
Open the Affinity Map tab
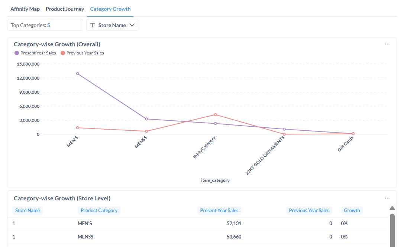tap(25, 9)
